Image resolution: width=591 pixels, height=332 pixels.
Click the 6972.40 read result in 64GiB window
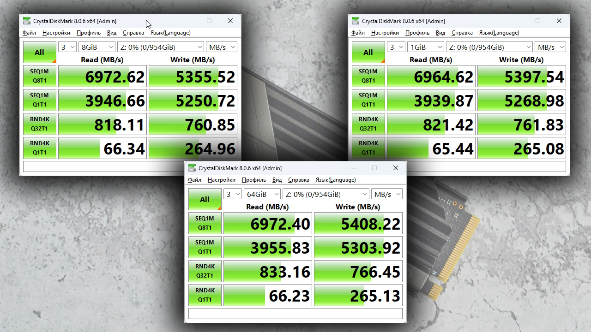point(268,223)
